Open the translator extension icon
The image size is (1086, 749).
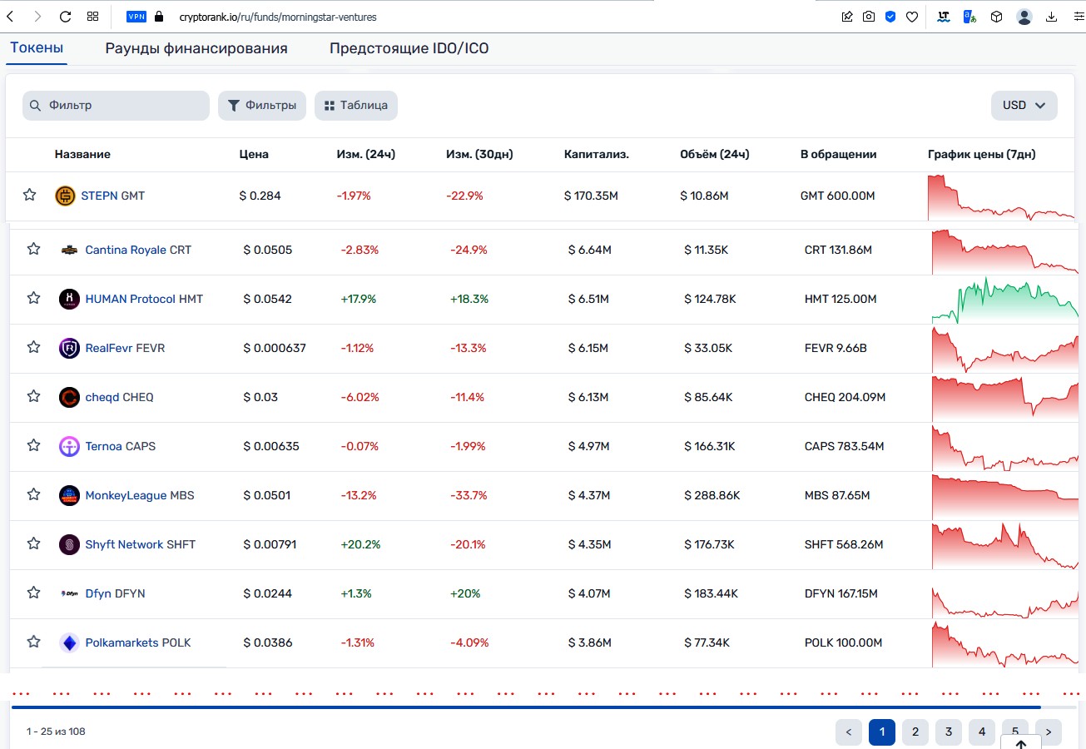[969, 16]
